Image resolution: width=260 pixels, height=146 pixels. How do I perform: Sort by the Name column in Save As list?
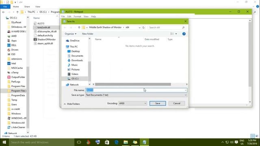pos(98,39)
